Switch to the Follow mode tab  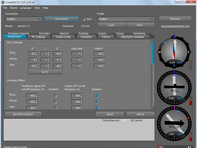point(63,37)
